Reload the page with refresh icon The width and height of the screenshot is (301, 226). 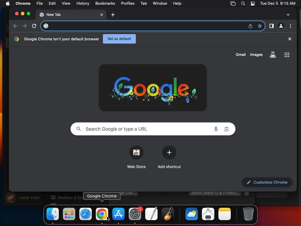(34, 26)
